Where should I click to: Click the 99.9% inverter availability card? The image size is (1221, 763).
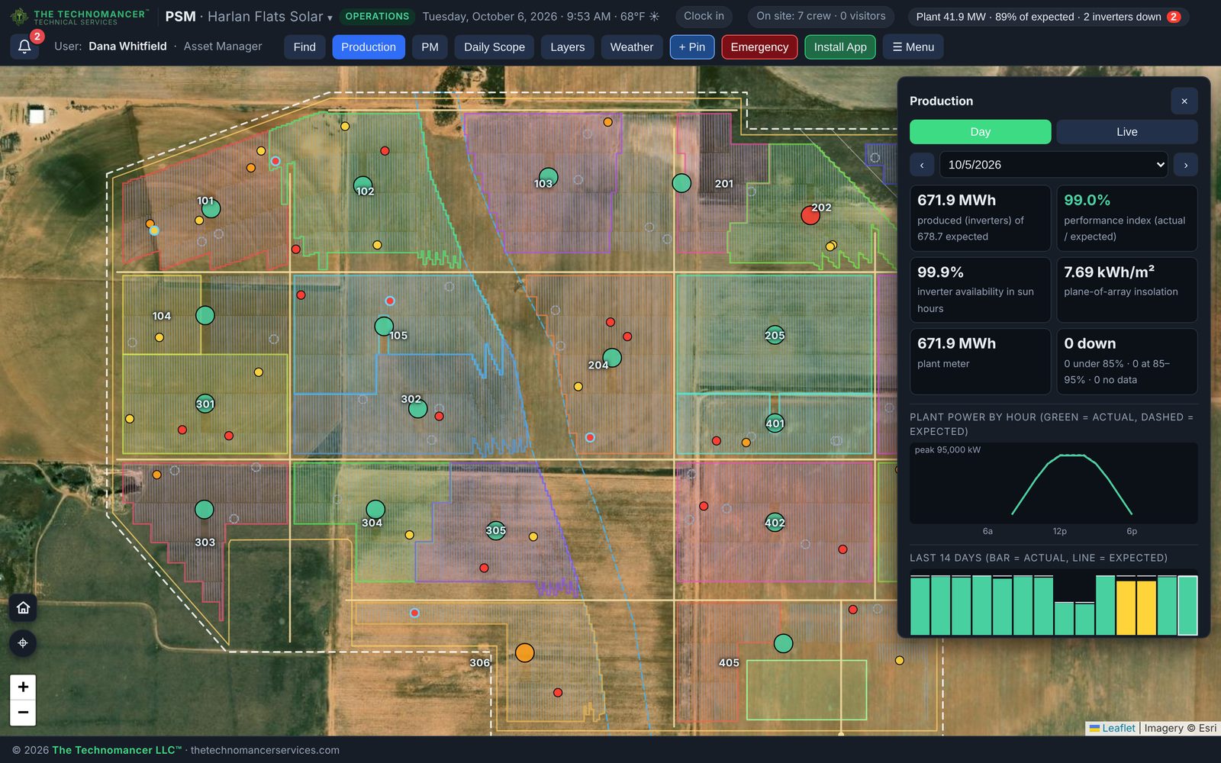coord(980,290)
